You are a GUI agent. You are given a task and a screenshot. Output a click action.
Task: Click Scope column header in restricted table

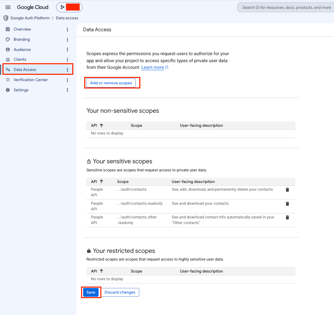click(136, 271)
